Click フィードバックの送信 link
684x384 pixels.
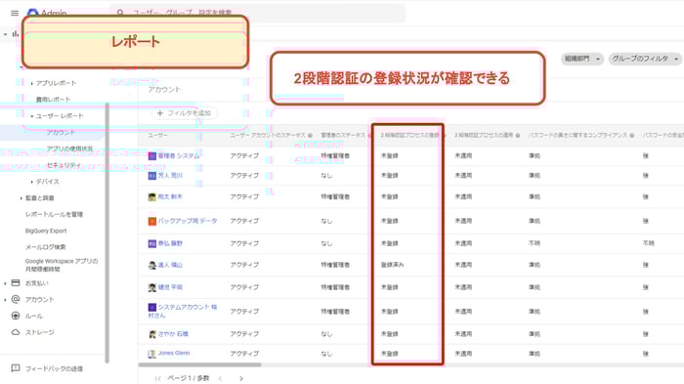tap(54, 368)
